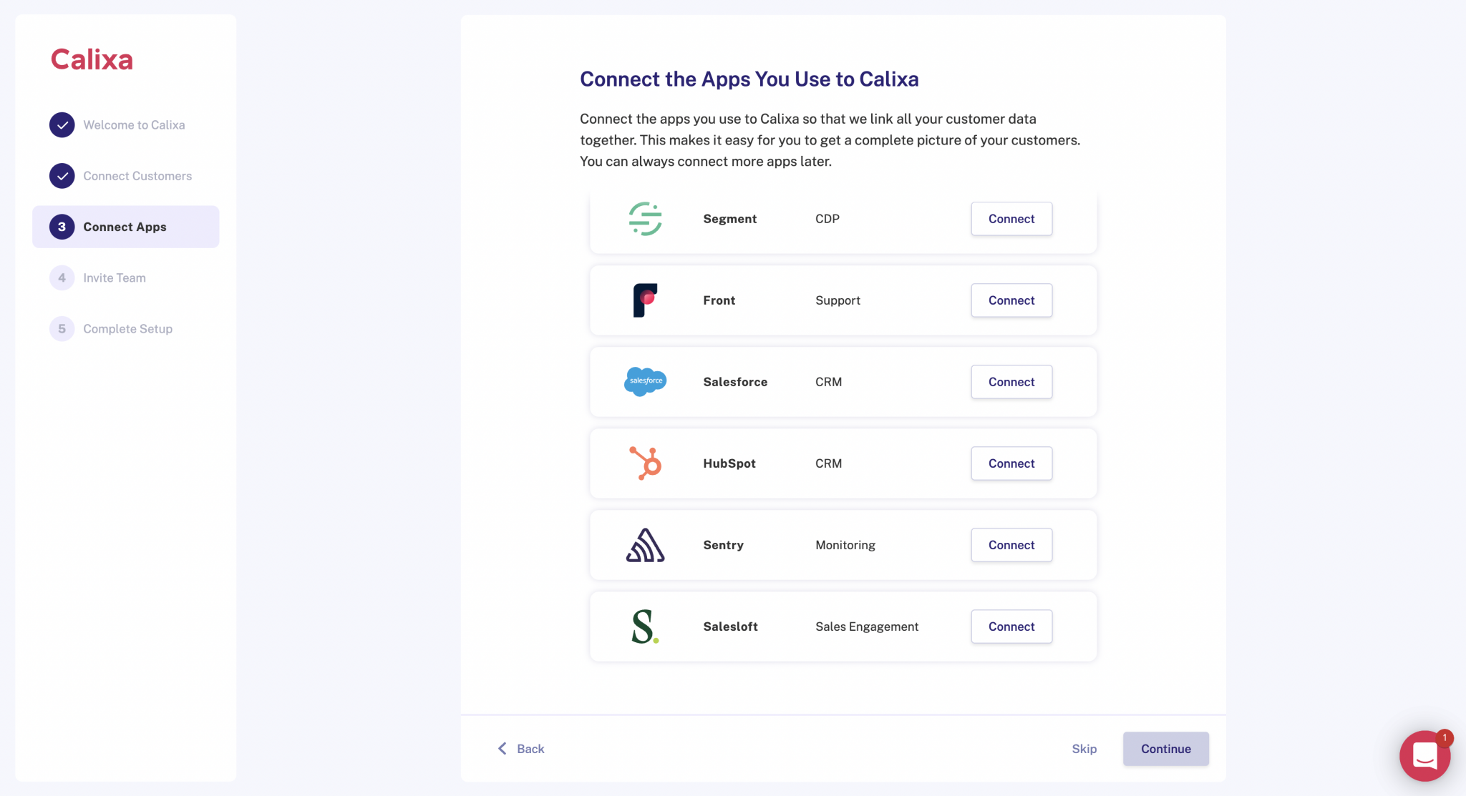
Task: Click the Welcome to Calixa checkmark
Action: [x=61, y=124]
